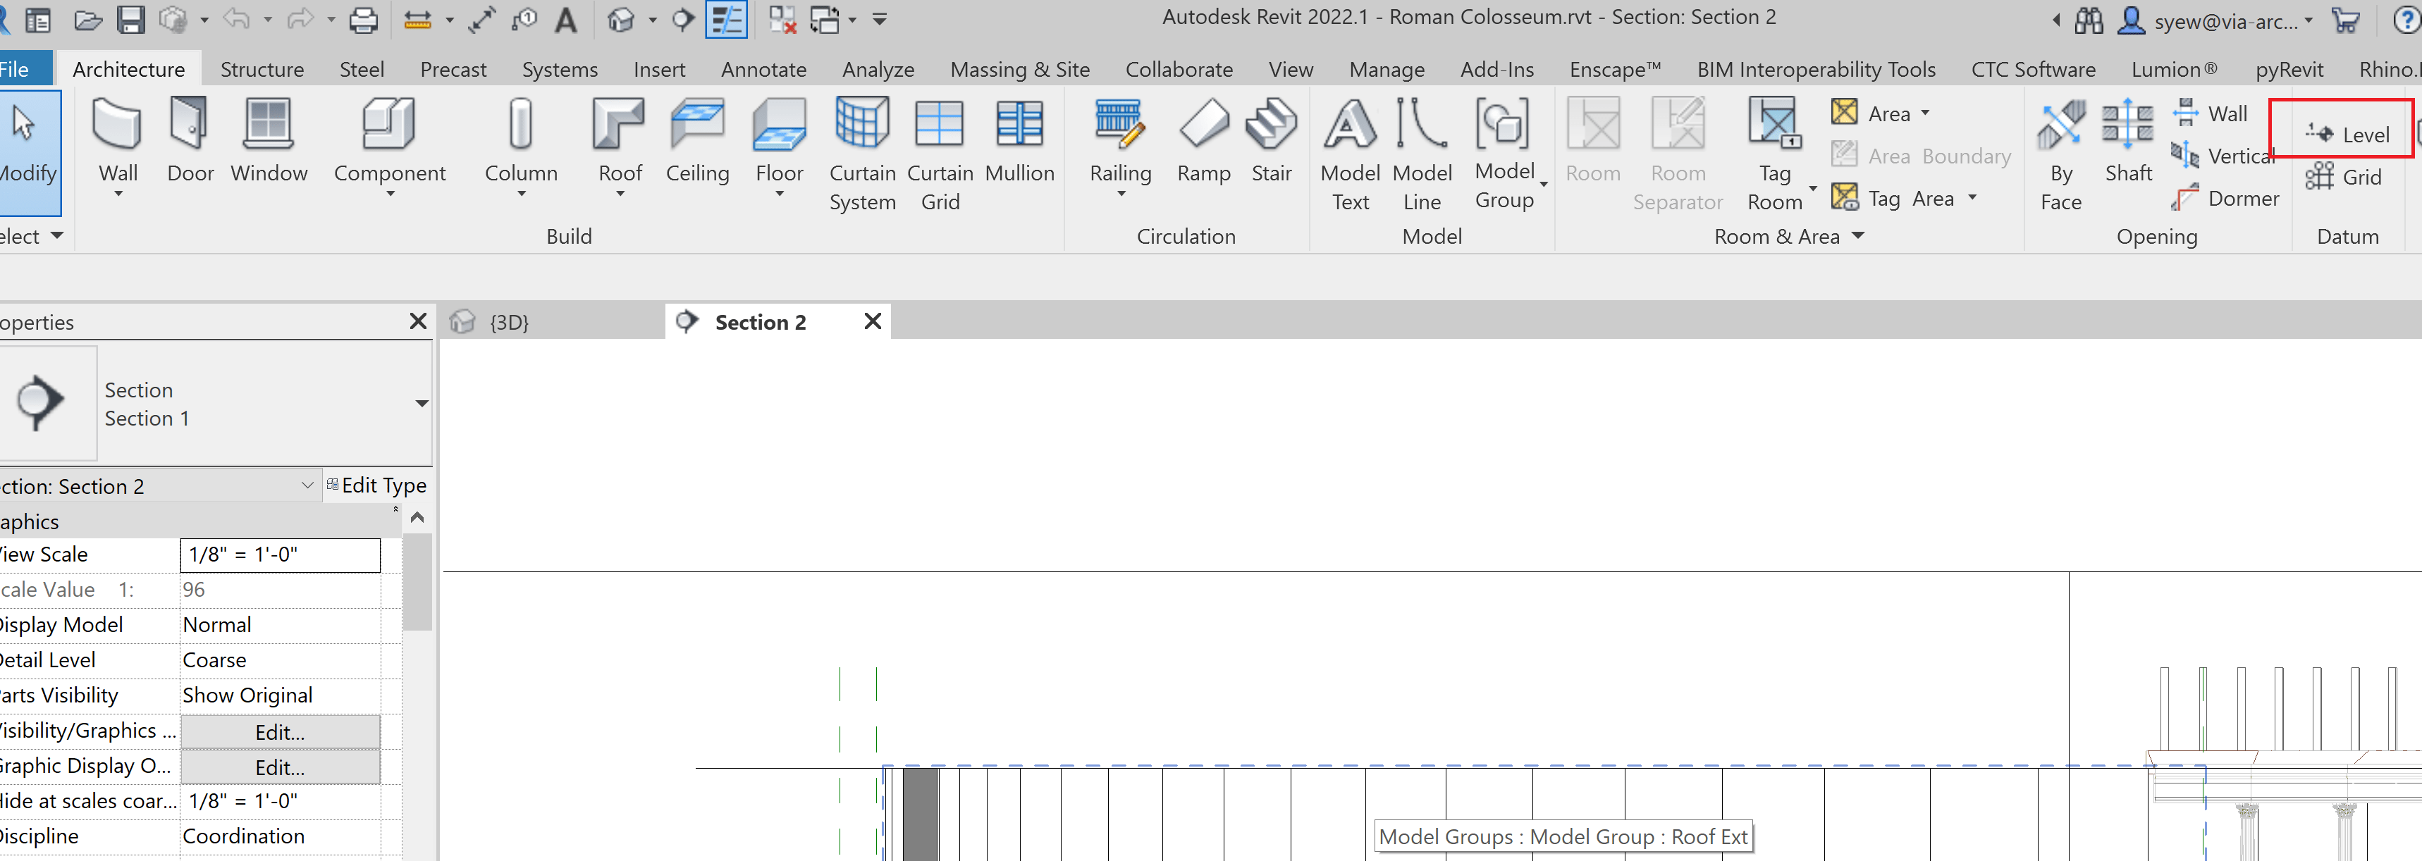This screenshot has width=2422, height=861.
Task: Switch to the {3D} view tab
Action: [509, 323]
